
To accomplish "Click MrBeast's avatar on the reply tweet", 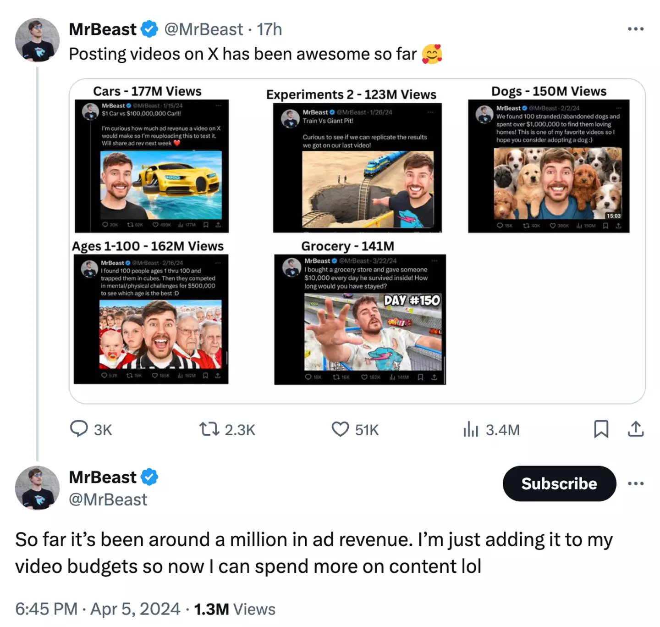I will [x=37, y=488].
